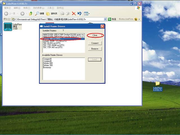Minimize the LabelView Explorer window
The height and width of the screenshot is (135, 180).
coord(131,4)
